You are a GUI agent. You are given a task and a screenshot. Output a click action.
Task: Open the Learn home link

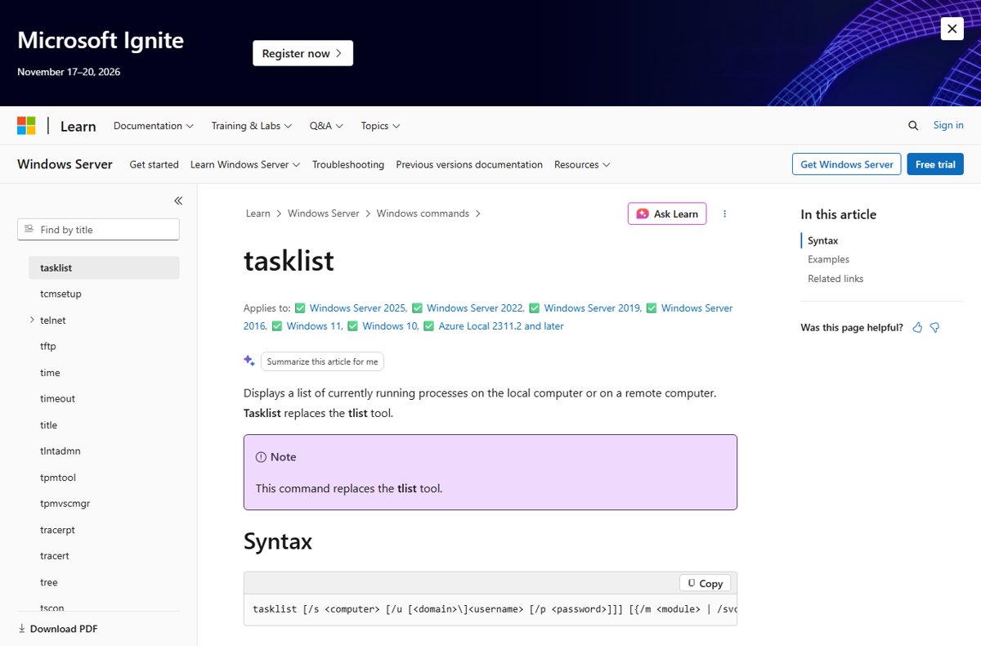pyautogui.click(x=78, y=126)
